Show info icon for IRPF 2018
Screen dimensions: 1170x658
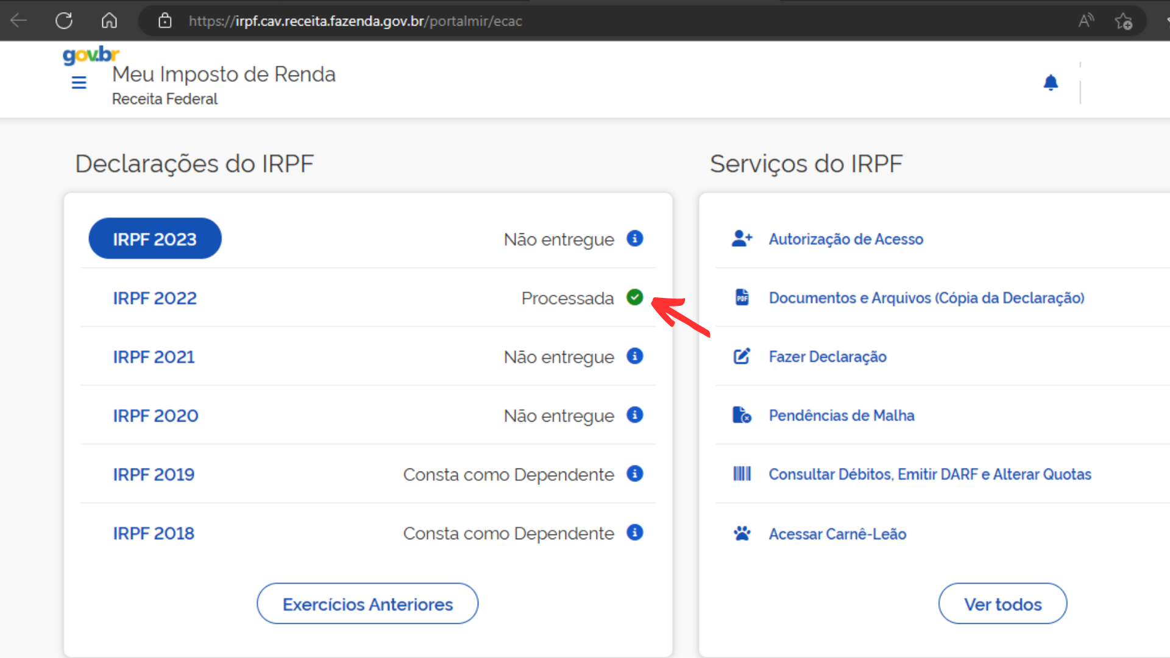(635, 532)
